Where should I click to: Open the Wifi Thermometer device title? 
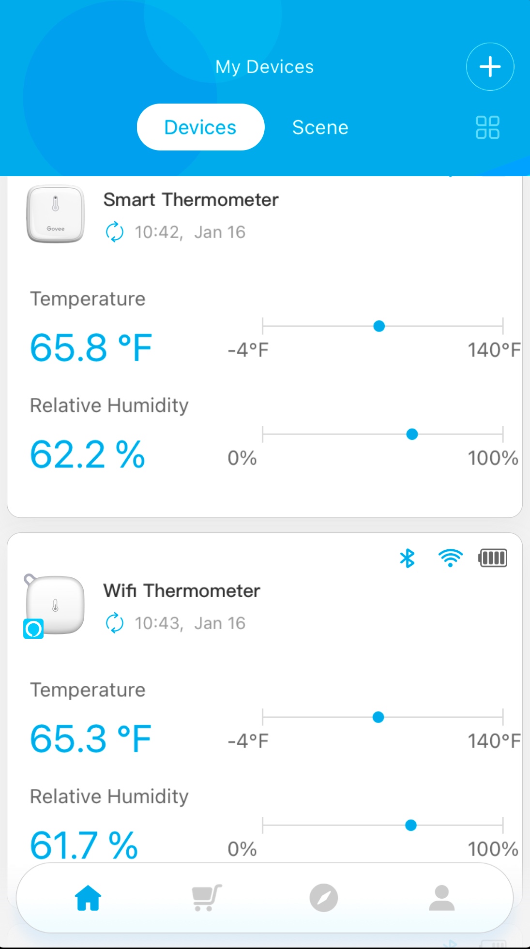click(x=182, y=590)
